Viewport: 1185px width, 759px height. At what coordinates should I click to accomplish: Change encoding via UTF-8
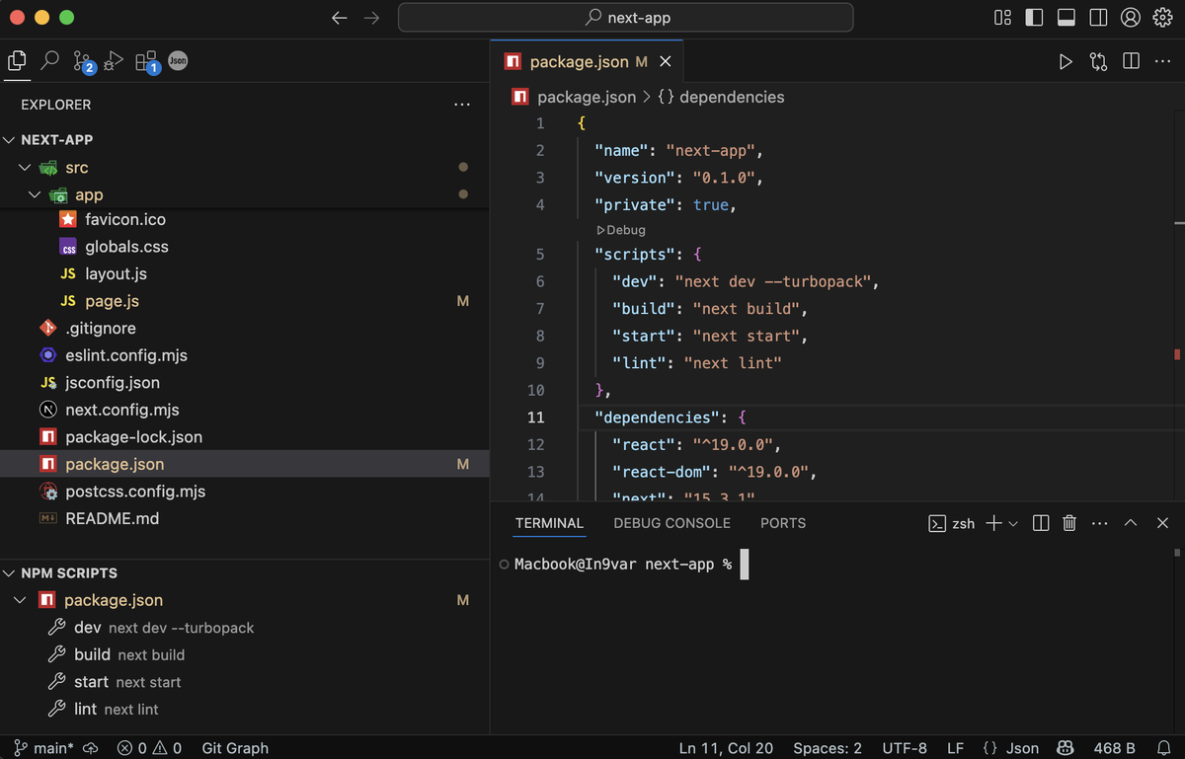906,748
